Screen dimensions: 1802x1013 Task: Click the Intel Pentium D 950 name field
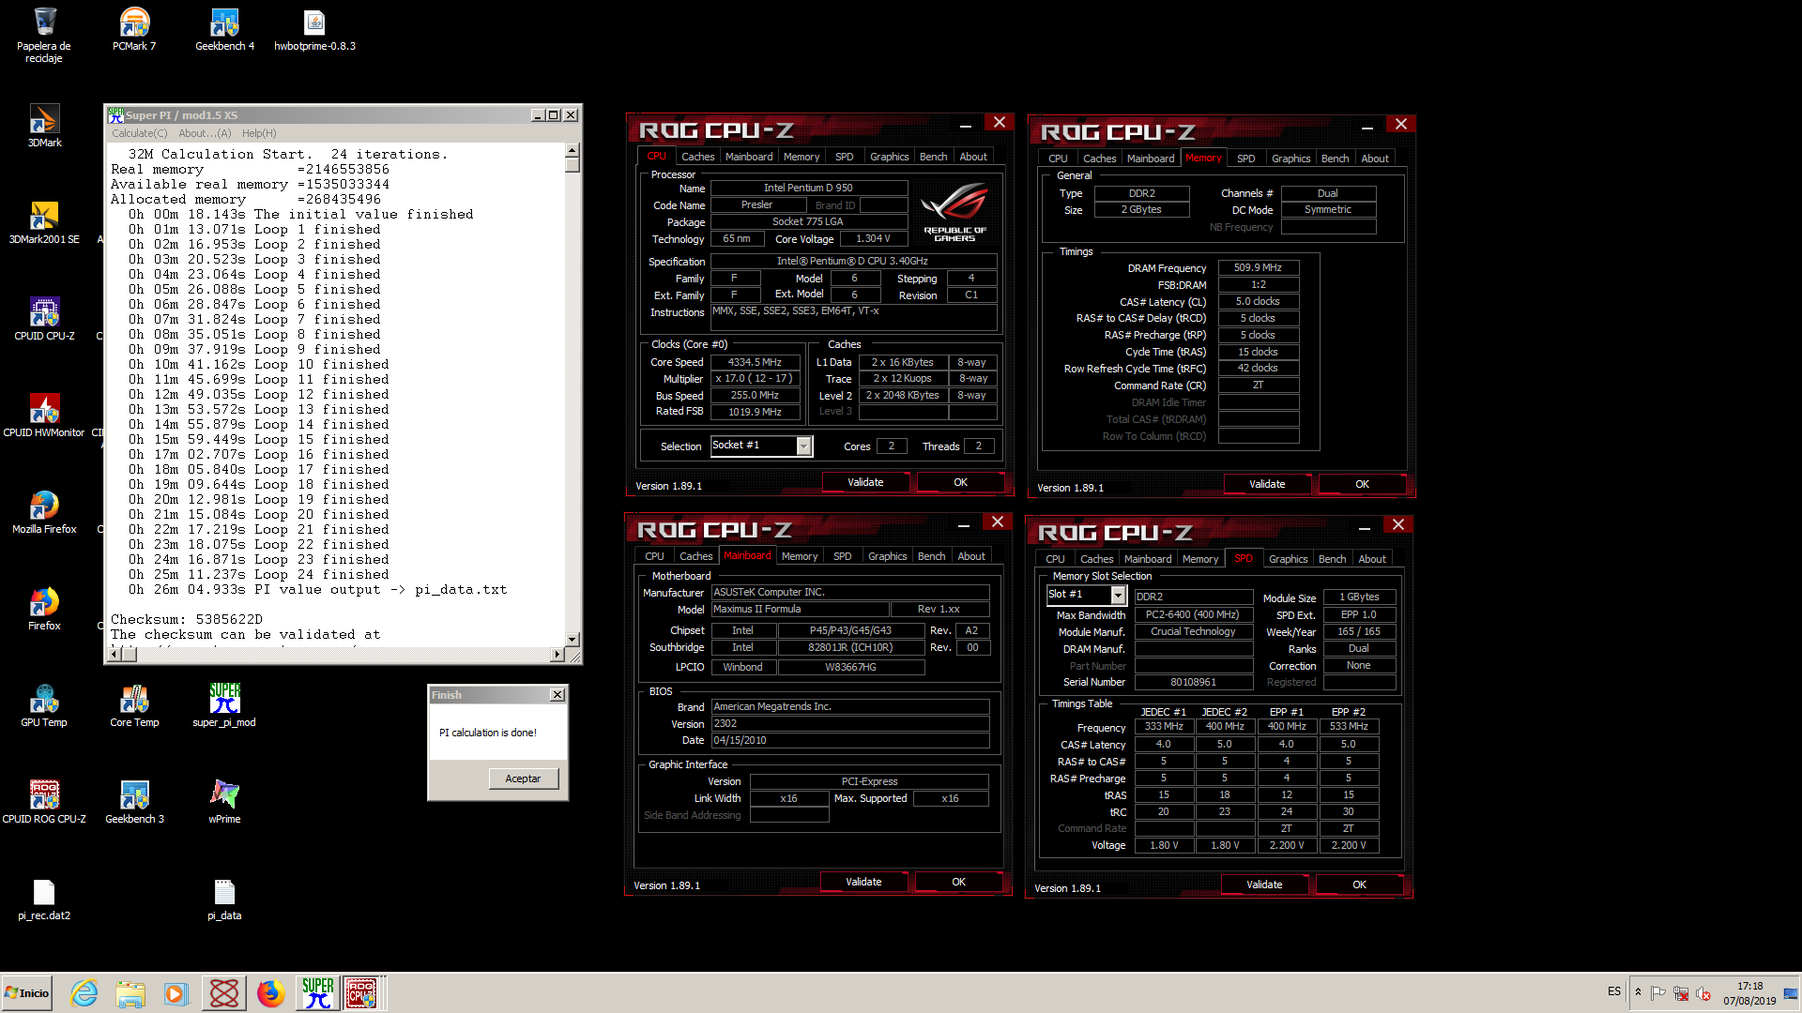pos(808,188)
